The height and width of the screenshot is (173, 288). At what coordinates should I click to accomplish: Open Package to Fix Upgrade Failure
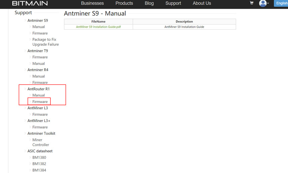pos(45,42)
